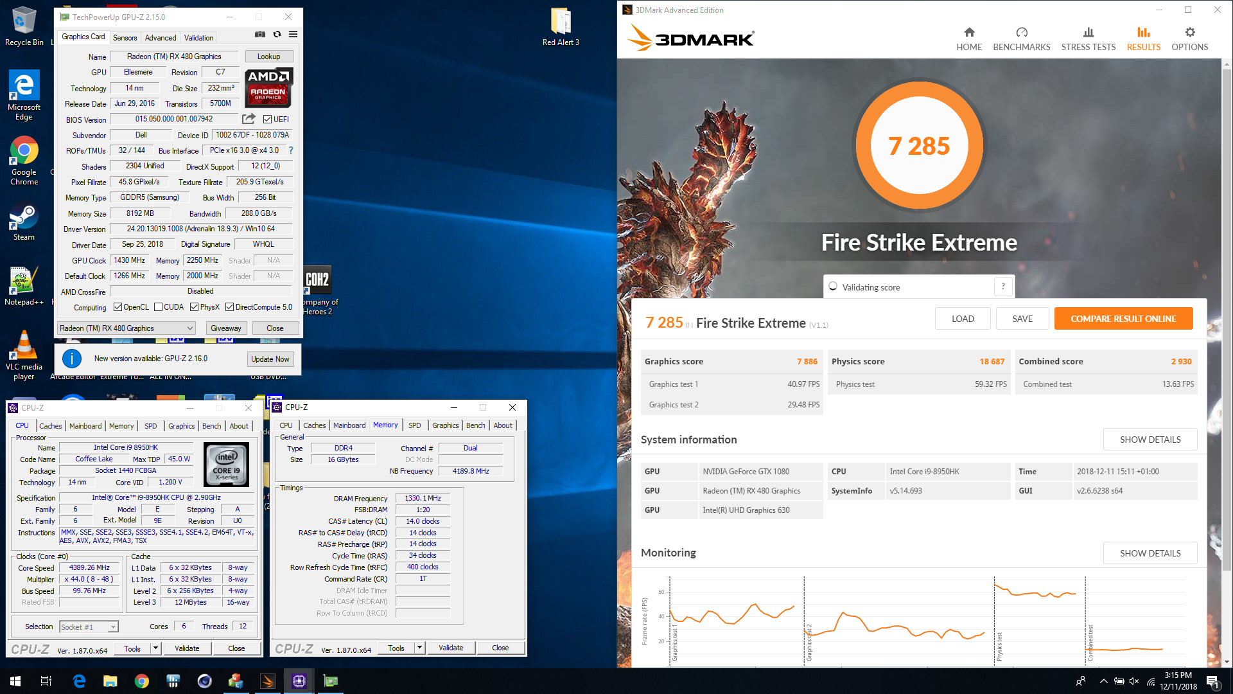The height and width of the screenshot is (694, 1233).
Task: Click the GPU-Z screenshot camera icon
Action: tap(260, 34)
